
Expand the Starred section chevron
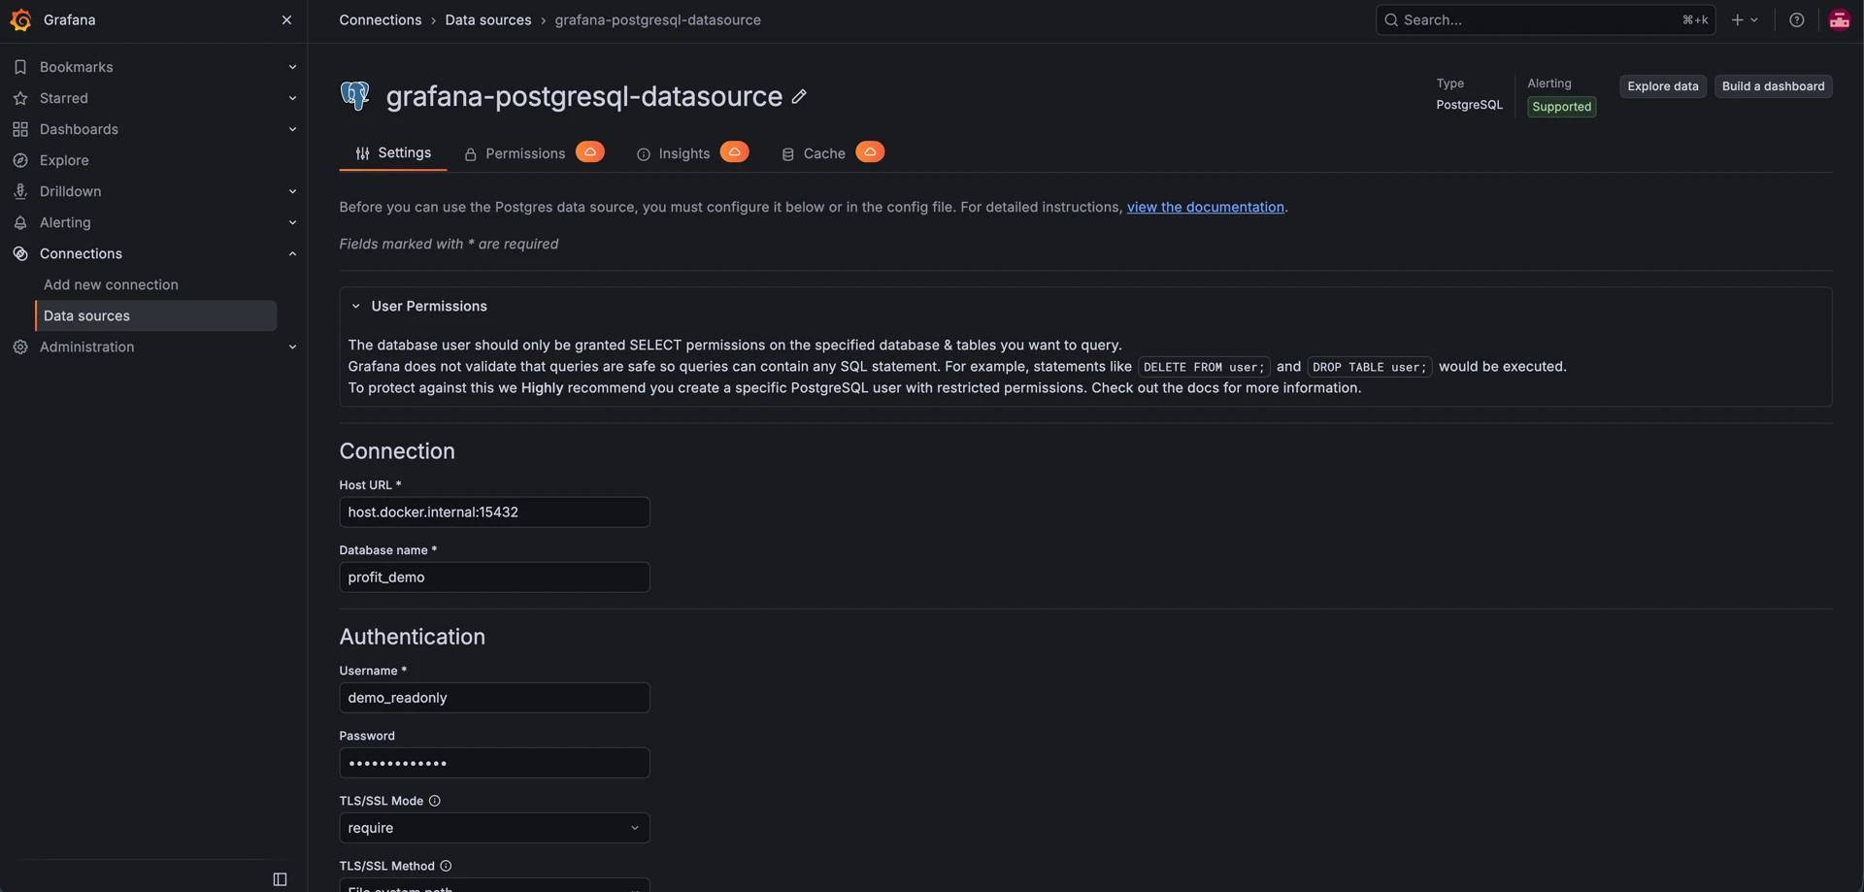click(x=292, y=98)
